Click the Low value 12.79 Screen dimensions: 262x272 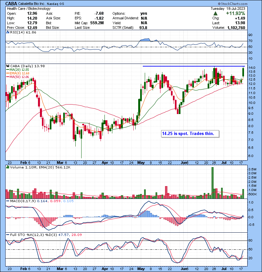(x=32, y=23)
